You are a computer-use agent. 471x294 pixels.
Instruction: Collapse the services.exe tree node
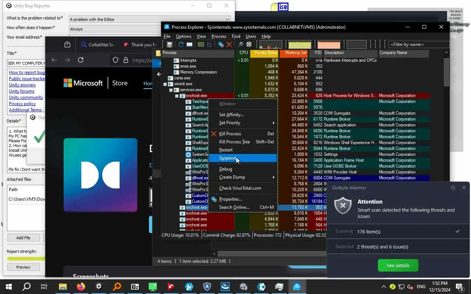(171, 90)
